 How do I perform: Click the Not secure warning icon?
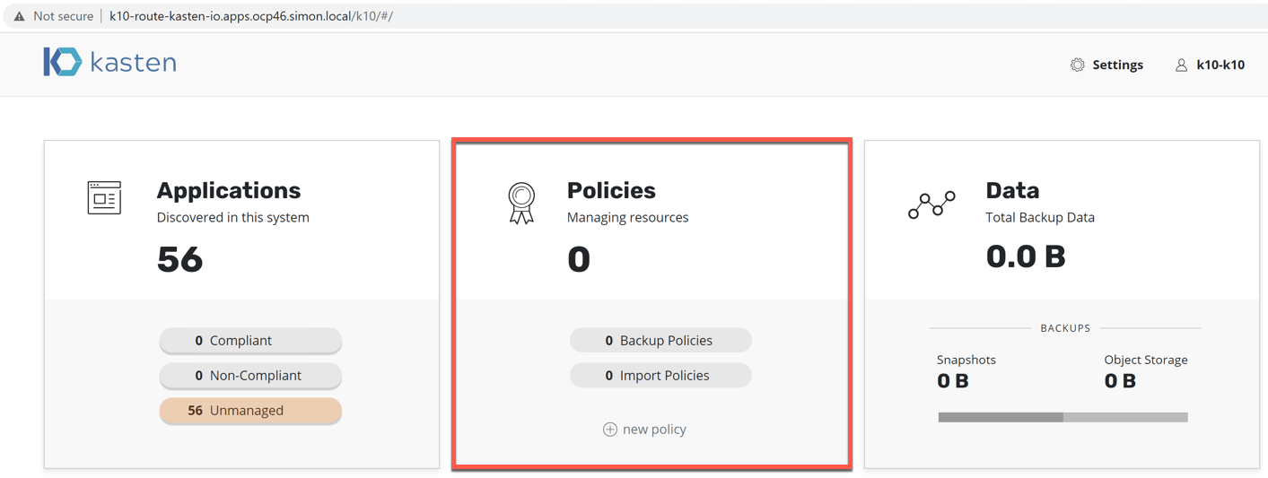tap(19, 16)
